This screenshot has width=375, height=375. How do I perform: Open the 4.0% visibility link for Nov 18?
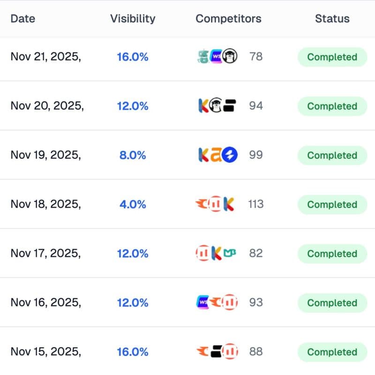point(133,204)
